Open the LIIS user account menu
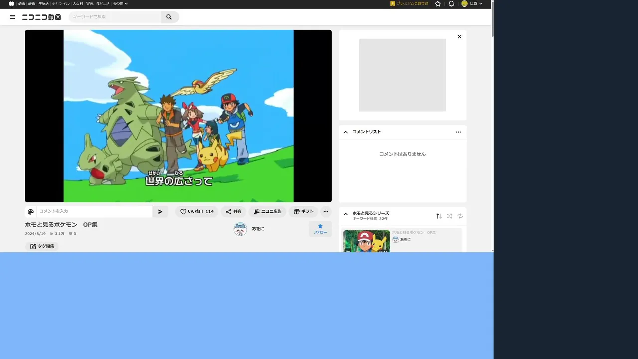Image resolution: width=638 pixels, height=359 pixels. click(x=473, y=3)
